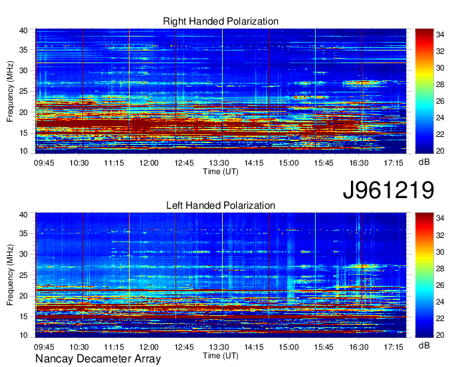
Task: Click the bottom plot's 'Frequency (MHz)' axis label
Action: [x=10, y=275]
